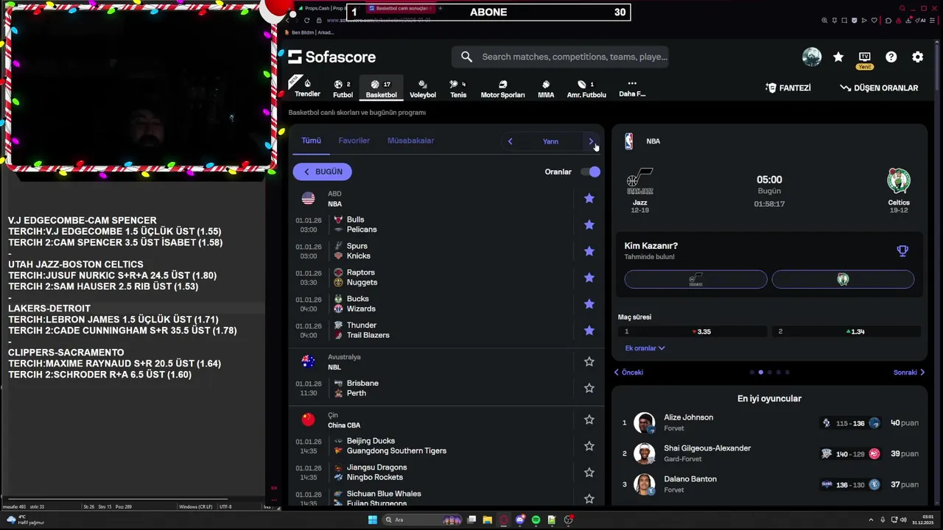Screen dimensions: 943x530
Task: Open Spotify on the taskbar
Action: pyautogui.click(x=536, y=520)
